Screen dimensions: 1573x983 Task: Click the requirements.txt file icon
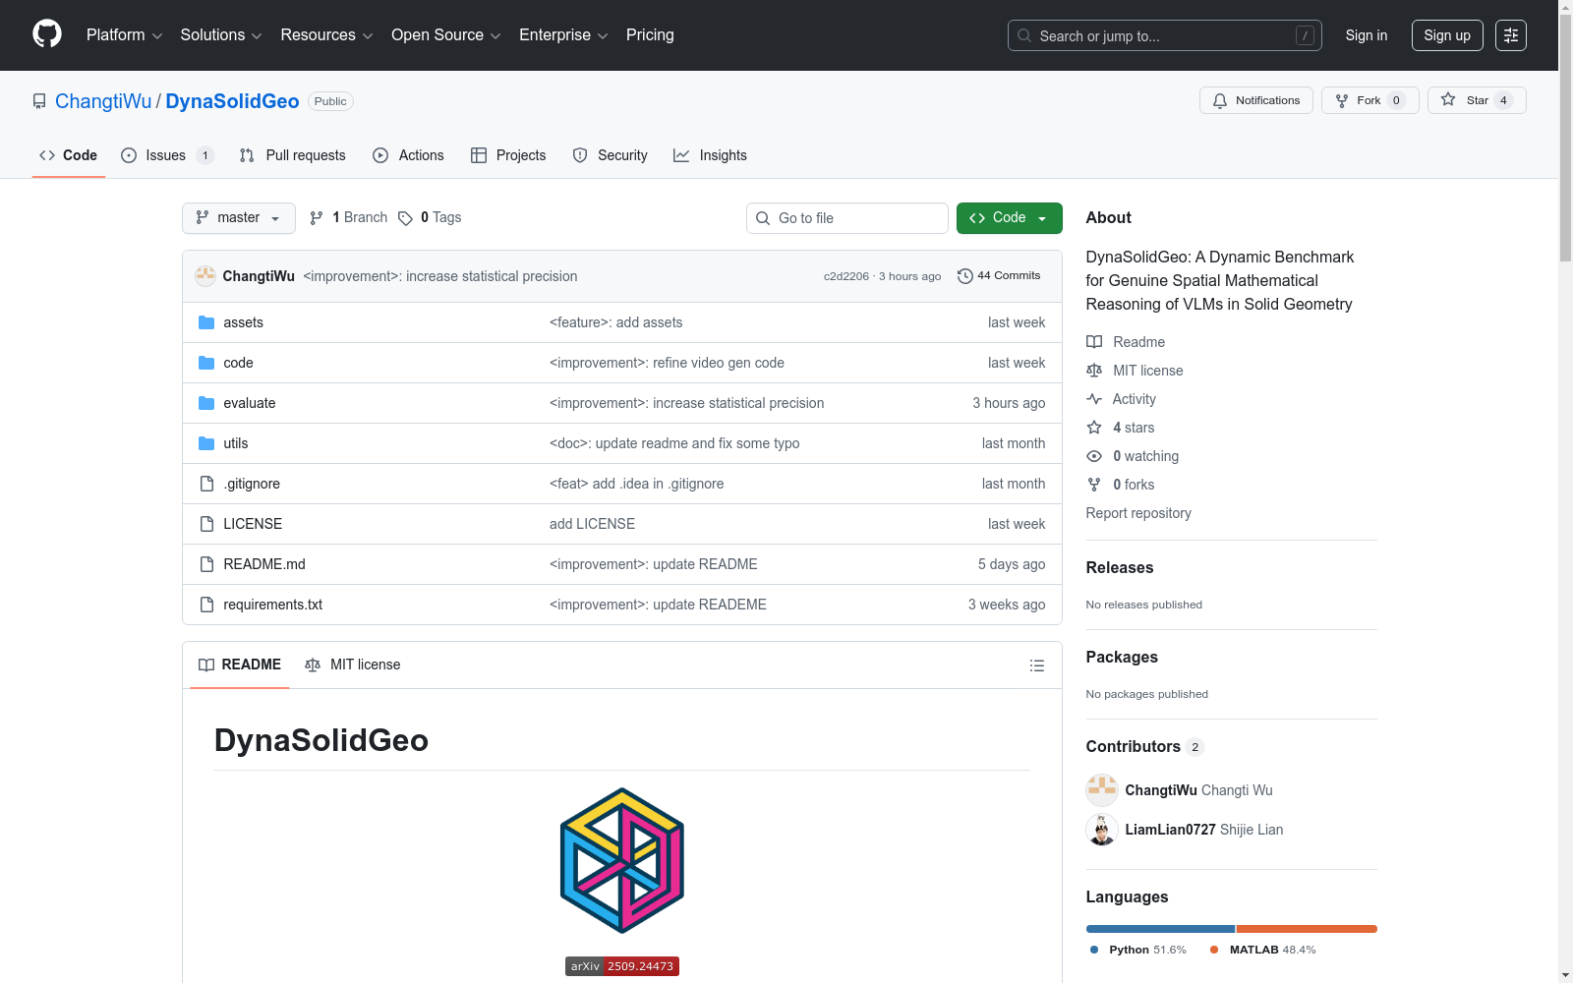click(206, 605)
